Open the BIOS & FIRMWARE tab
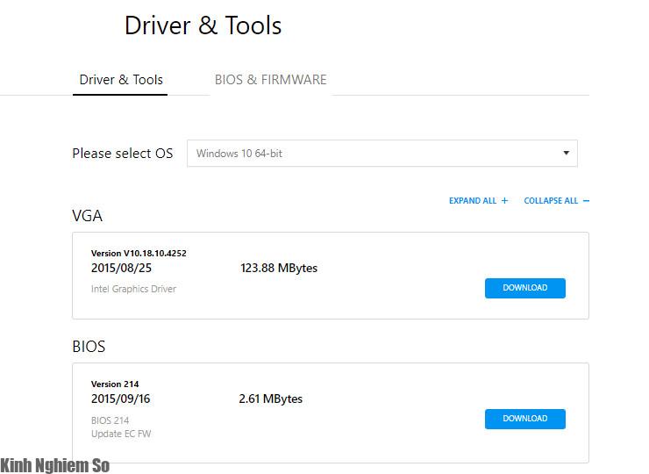The image size is (649, 474). (x=271, y=80)
